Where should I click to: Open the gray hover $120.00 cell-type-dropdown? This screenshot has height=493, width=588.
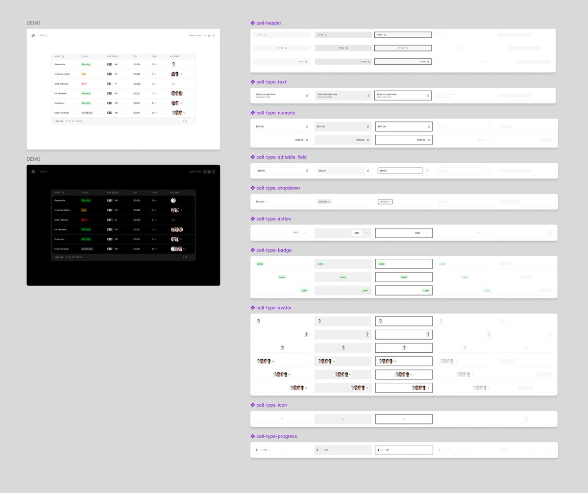point(324,201)
